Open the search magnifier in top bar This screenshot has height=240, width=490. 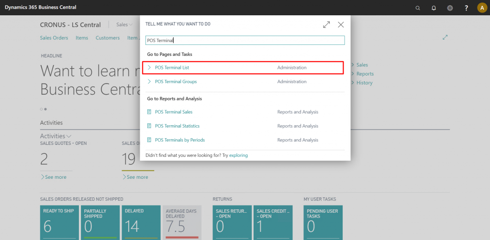pos(417,8)
